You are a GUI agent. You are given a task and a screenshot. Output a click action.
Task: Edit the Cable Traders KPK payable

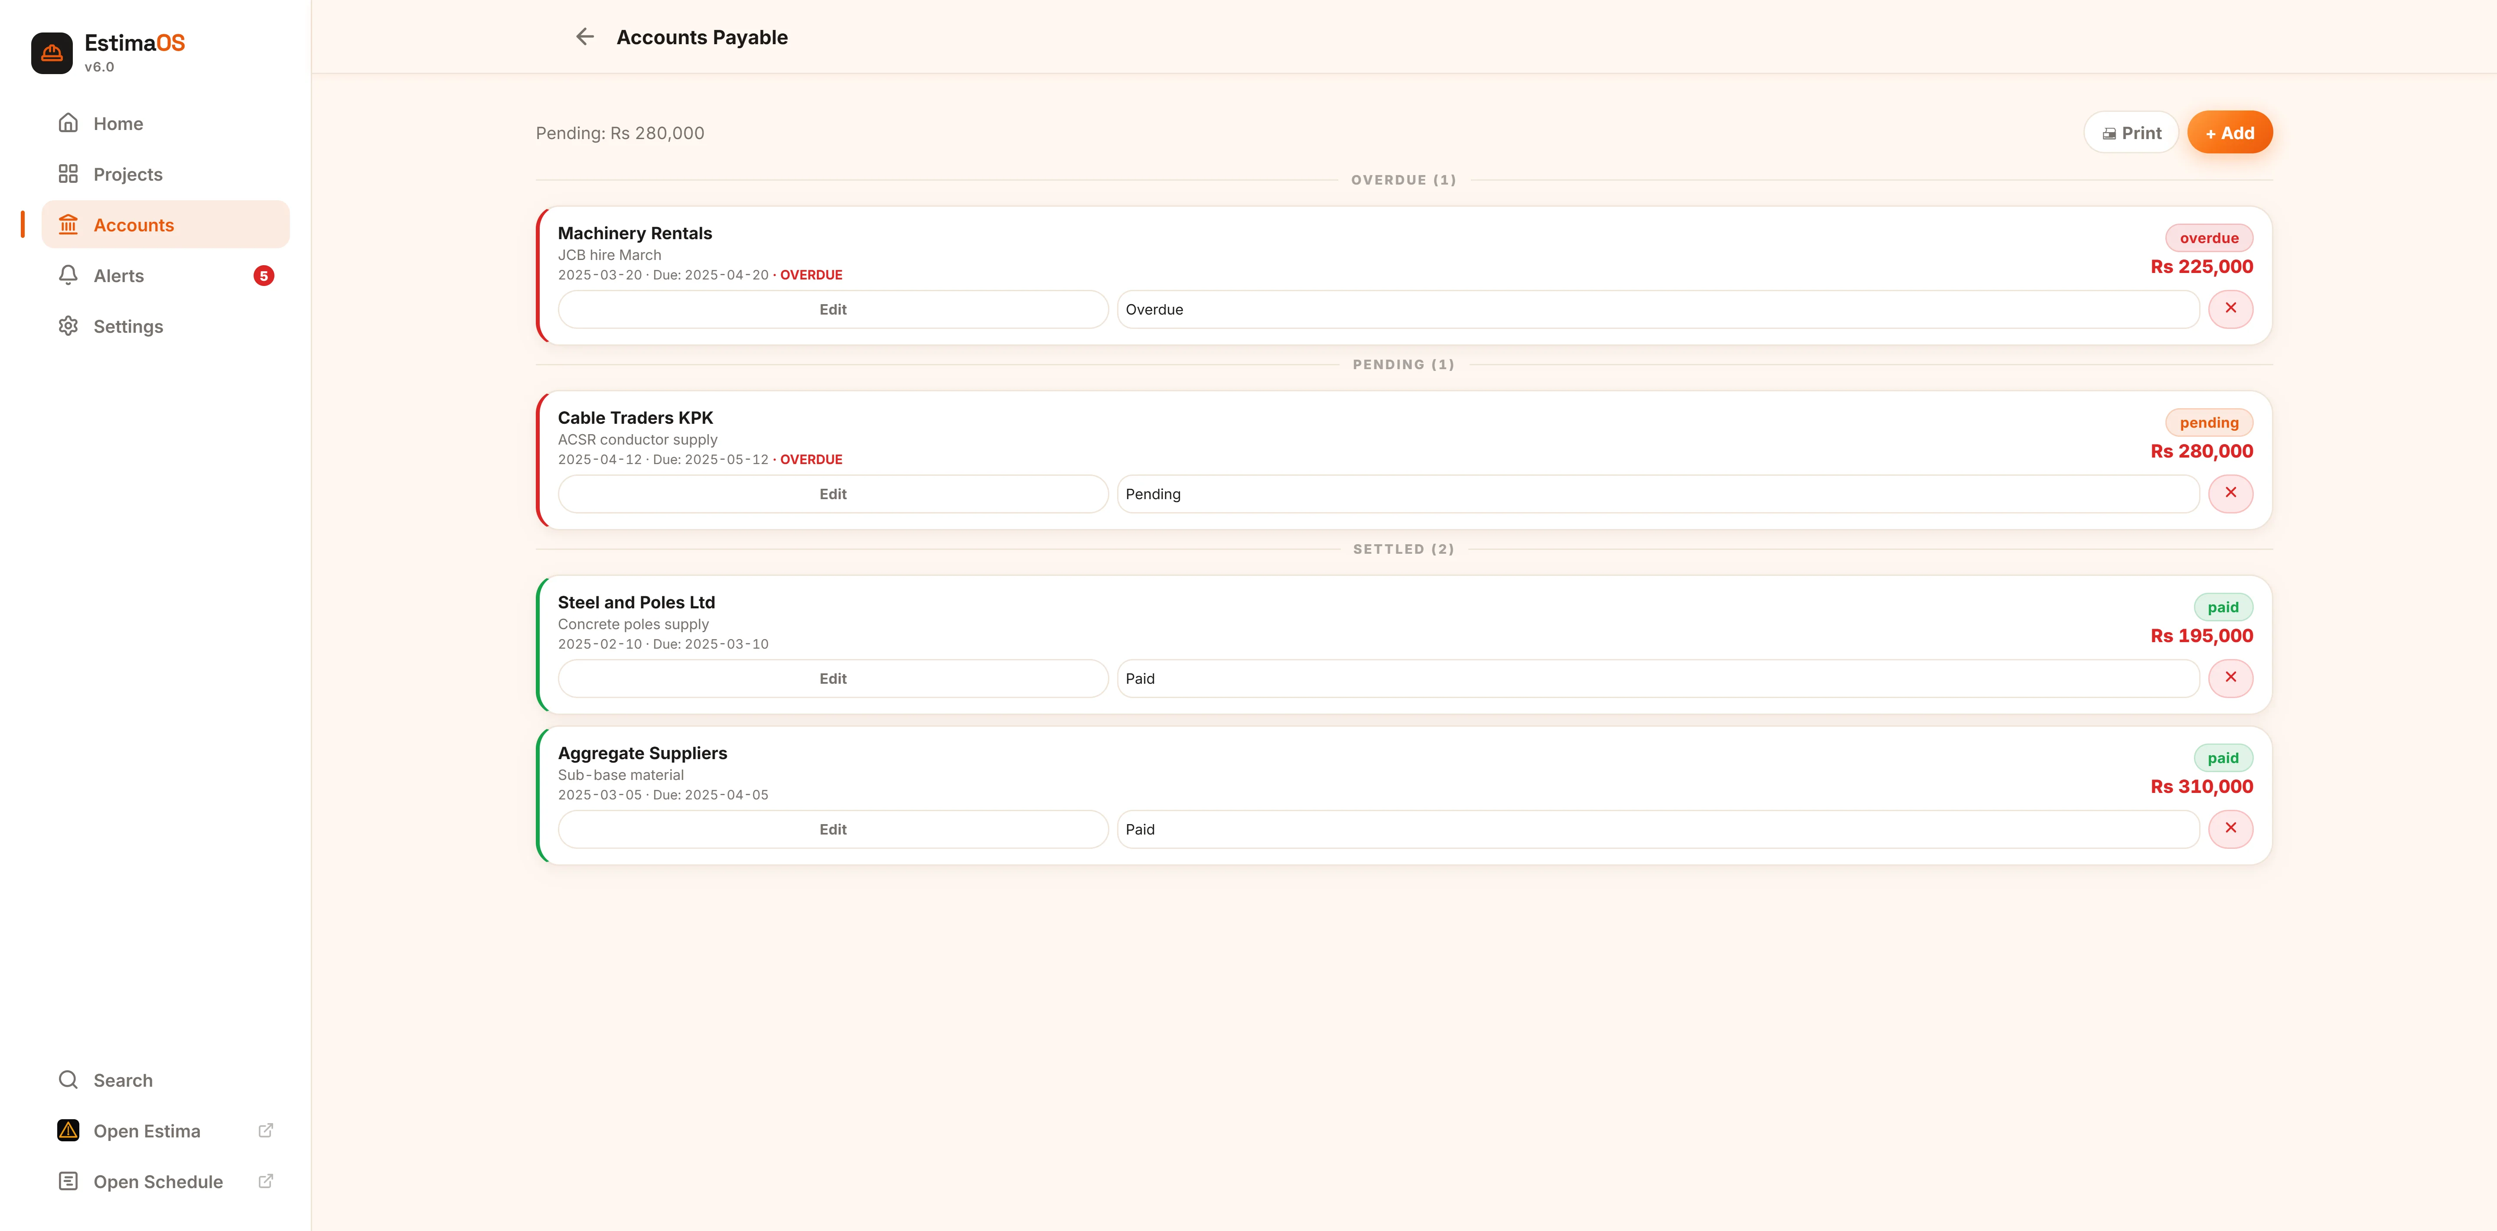coord(833,494)
